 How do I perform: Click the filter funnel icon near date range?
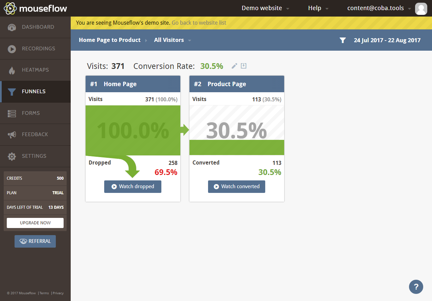pyautogui.click(x=343, y=40)
